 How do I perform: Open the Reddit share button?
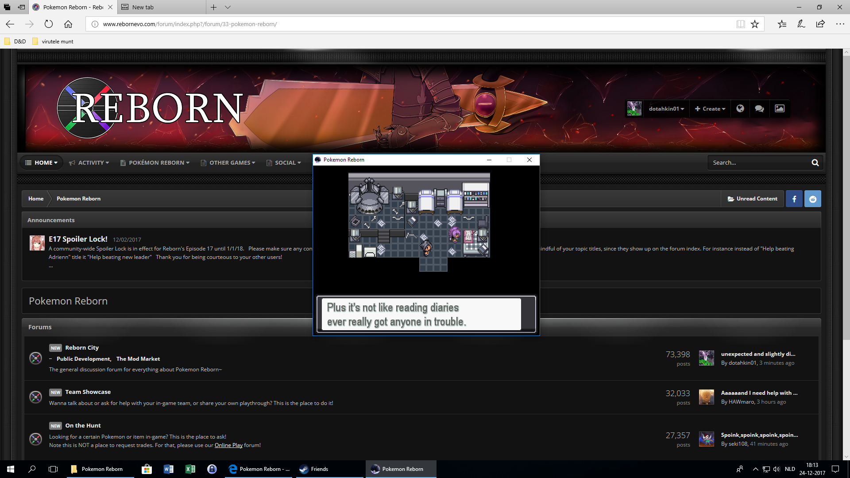pyautogui.click(x=813, y=199)
